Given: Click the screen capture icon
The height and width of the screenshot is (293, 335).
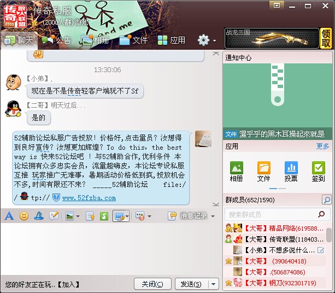Looking at the screenshot, I should [120, 216].
